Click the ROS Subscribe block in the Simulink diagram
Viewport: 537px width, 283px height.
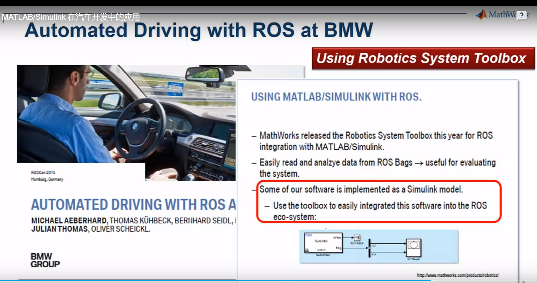point(323,243)
